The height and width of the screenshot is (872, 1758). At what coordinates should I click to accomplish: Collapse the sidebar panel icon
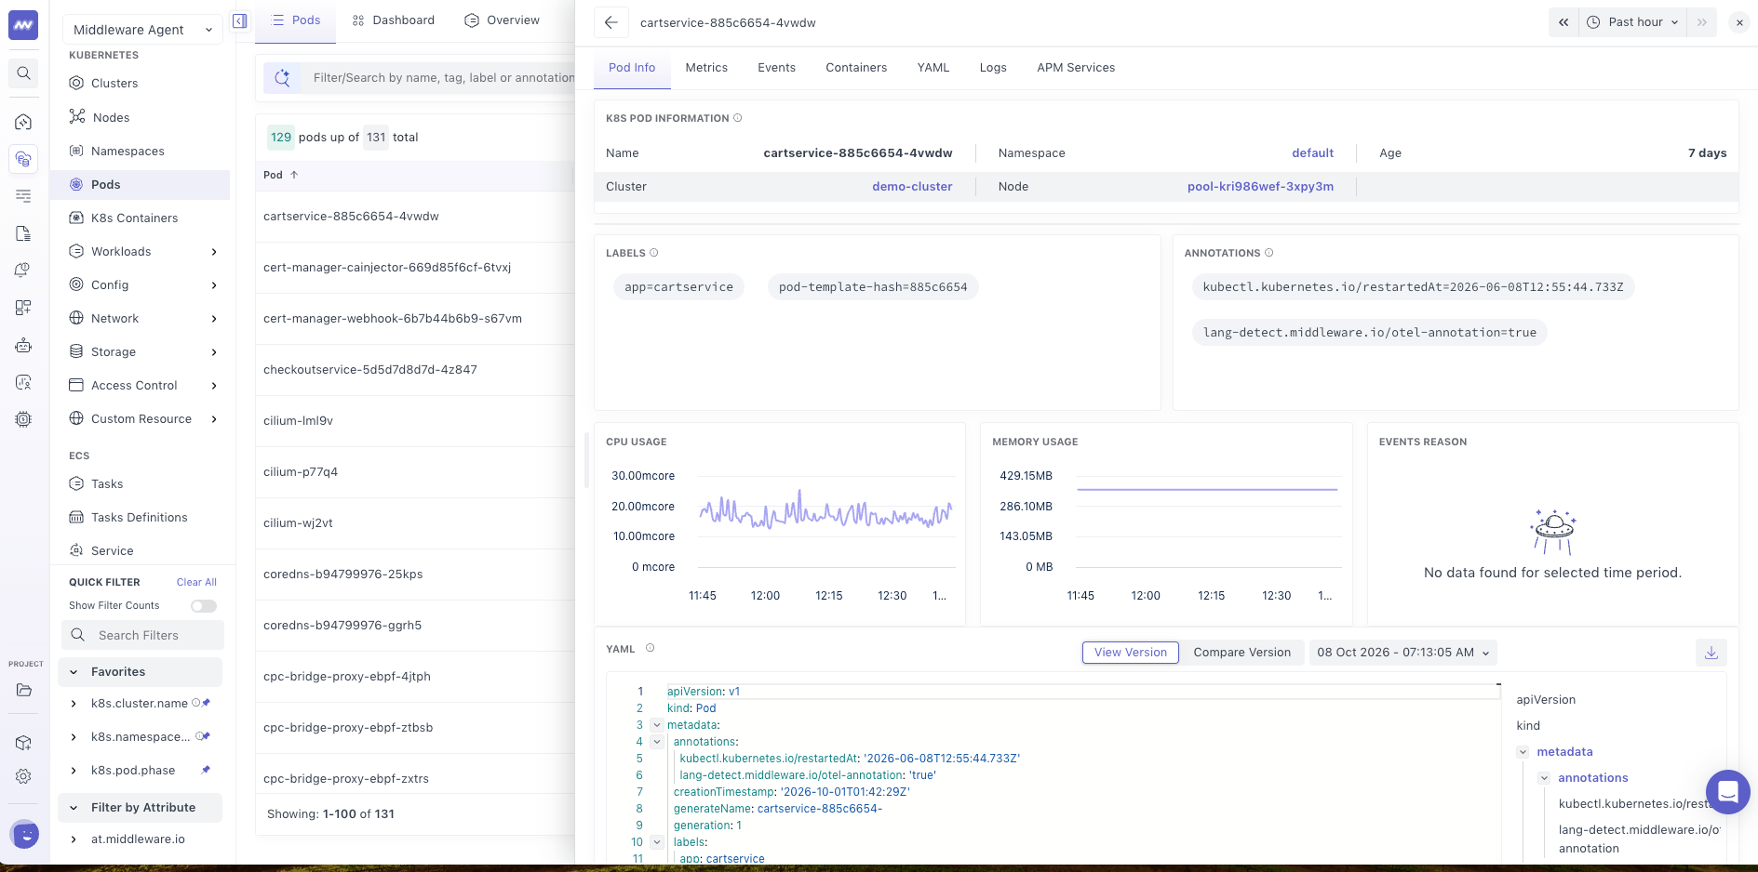pyautogui.click(x=240, y=20)
